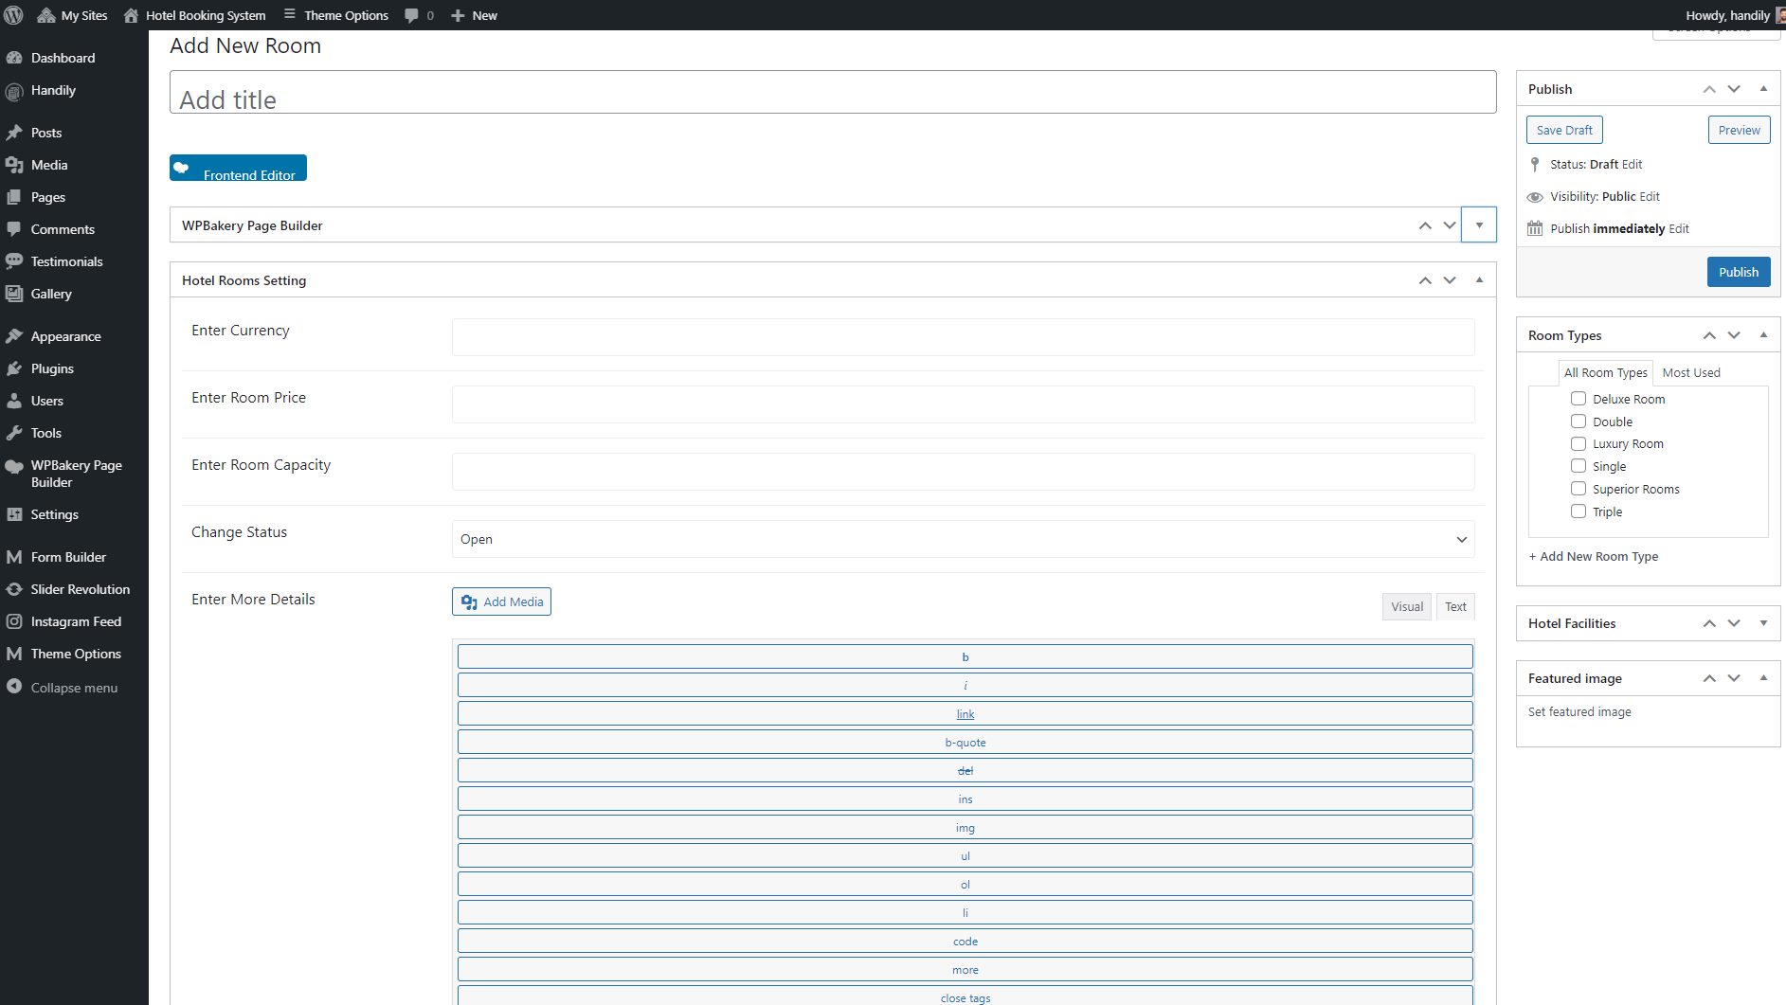1786x1005 pixels.
Task: Click the WordPress logo icon
Action: (13, 15)
